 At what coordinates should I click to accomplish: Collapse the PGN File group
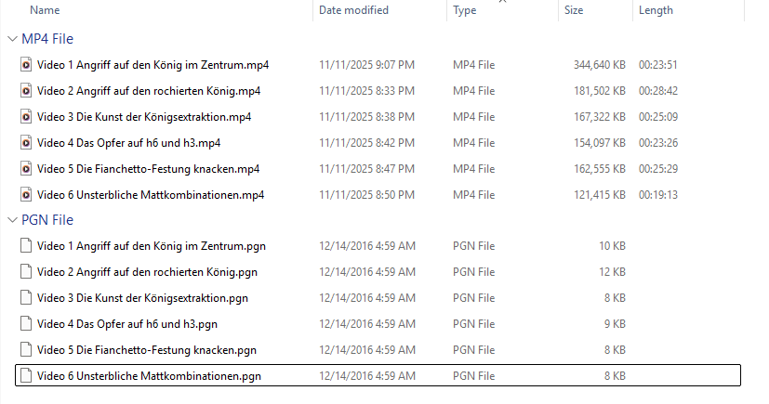(x=11, y=220)
